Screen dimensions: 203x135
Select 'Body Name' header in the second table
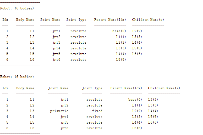(25, 88)
